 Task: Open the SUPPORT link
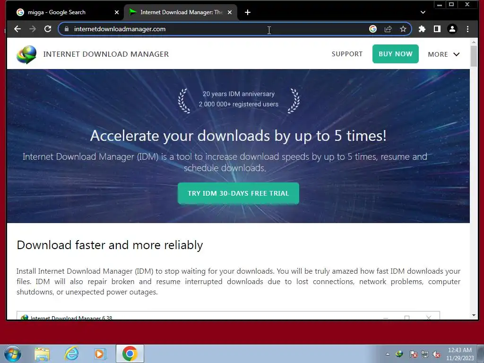(347, 54)
